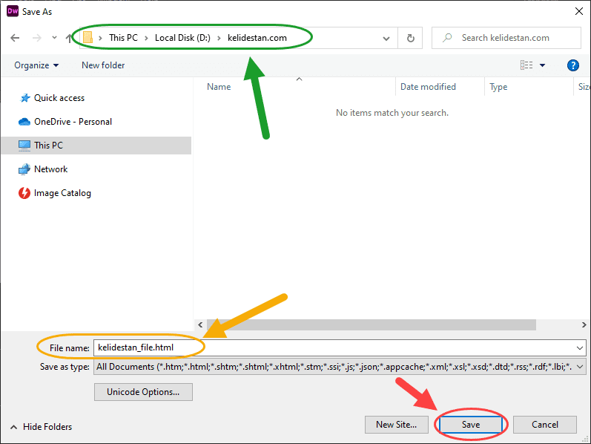The height and width of the screenshot is (444, 591).
Task: Click the horizontal scrollbar left arrow
Action: [200, 324]
